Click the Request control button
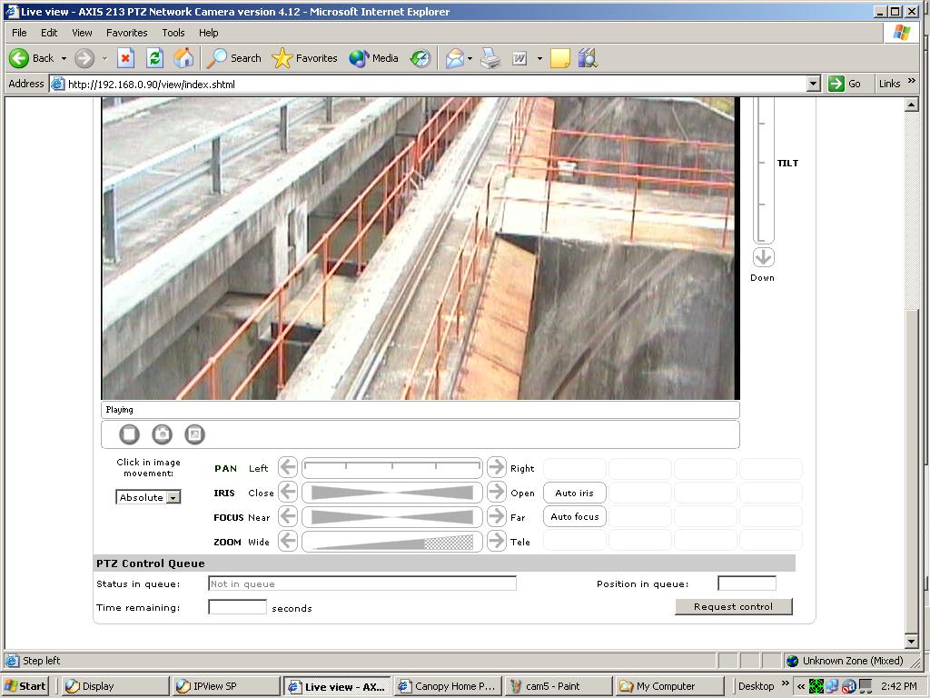The width and height of the screenshot is (930, 698). pyautogui.click(x=733, y=606)
